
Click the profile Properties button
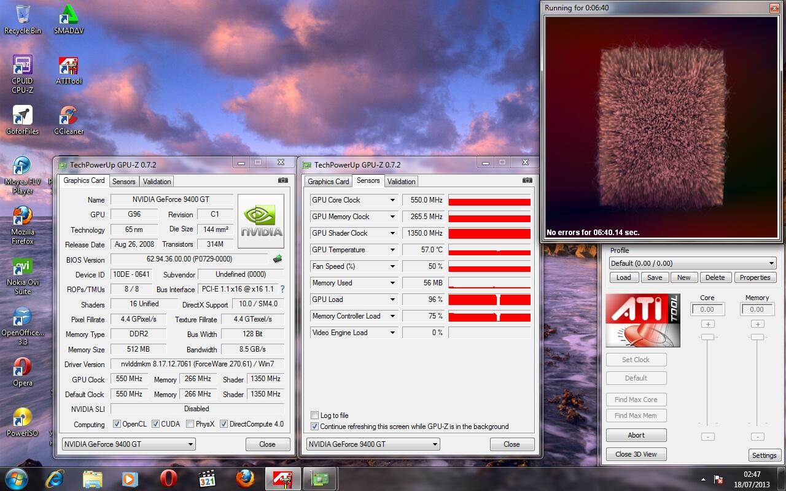click(755, 277)
